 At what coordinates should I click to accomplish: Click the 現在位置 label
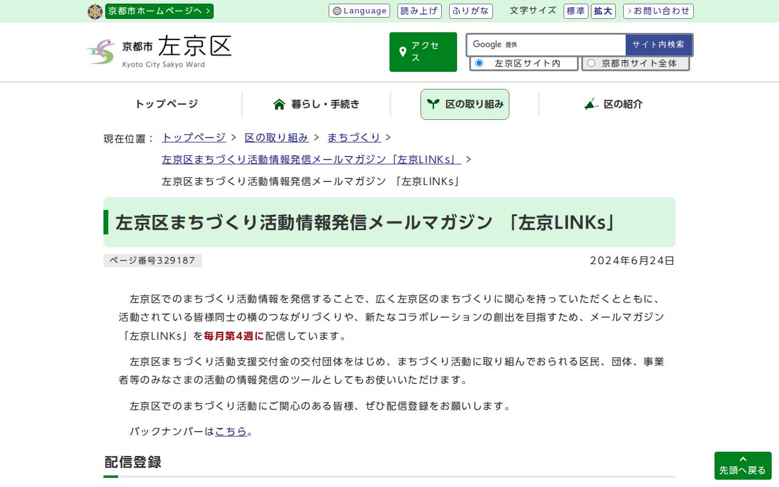[130, 138]
